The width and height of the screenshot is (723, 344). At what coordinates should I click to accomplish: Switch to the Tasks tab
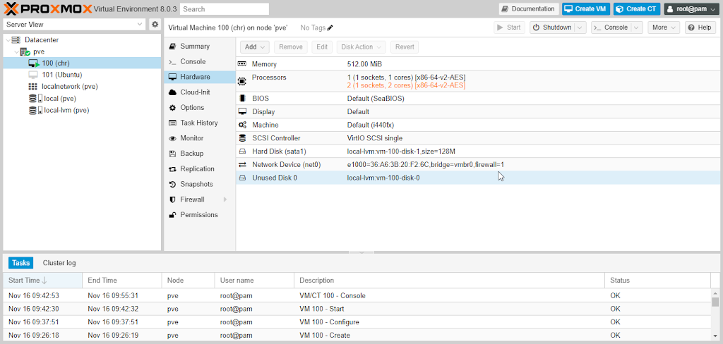[20, 263]
